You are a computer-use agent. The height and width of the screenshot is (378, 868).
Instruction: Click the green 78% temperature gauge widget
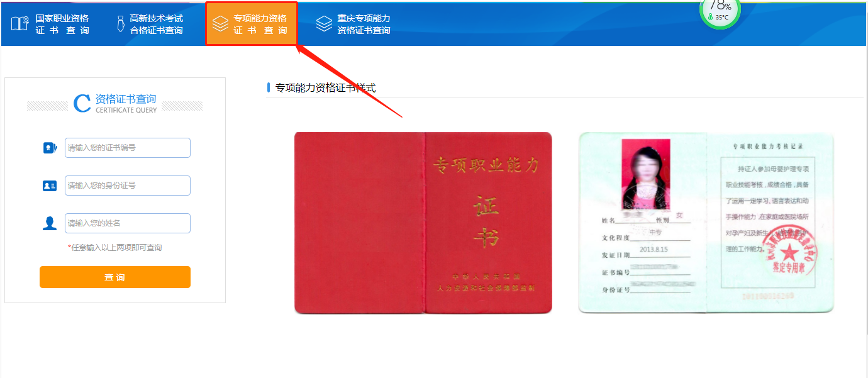720,11
